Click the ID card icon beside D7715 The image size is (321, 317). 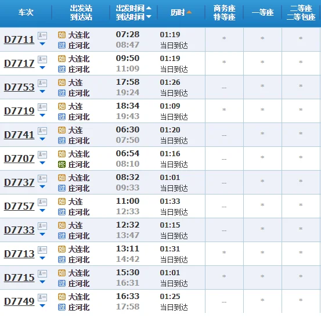click(x=42, y=273)
